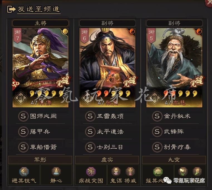Click the 鬼谋 tactic icon
The width and height of the screenshot is (212, 190).
[116, 171]
